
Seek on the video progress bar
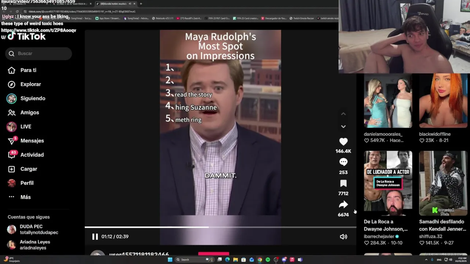(x=220, y=227)
